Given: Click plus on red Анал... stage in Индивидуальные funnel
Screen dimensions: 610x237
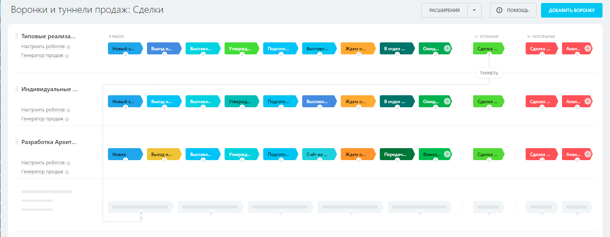Looking at the screenshot, I should pyautogui.click(x=588, y=101).
